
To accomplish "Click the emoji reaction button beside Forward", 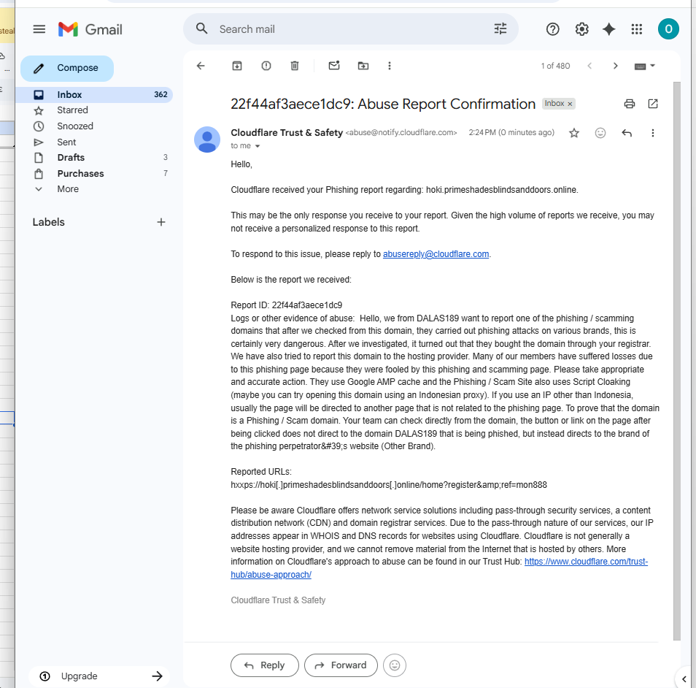I will click(394, 665).
